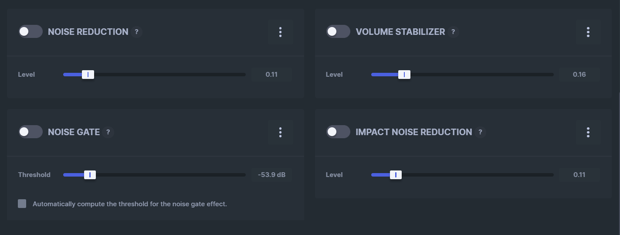Open Noise Reduction three-dot options menu
Image resolution: width=620 pixels, height=235 pixels.
(x=280, y=32)
